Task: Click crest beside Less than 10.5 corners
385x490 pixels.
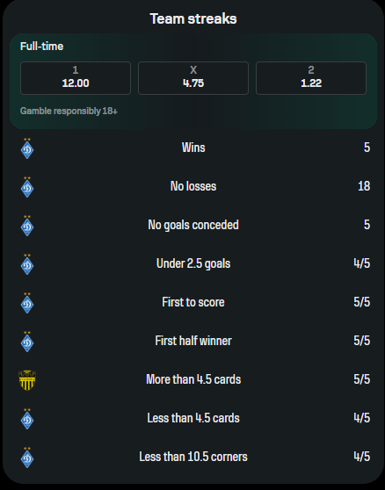Action: [27, 458]
